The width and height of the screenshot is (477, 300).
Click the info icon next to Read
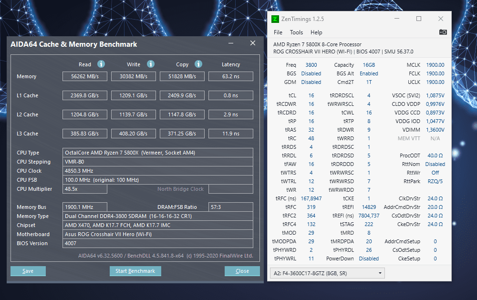(x=101, y=64)
